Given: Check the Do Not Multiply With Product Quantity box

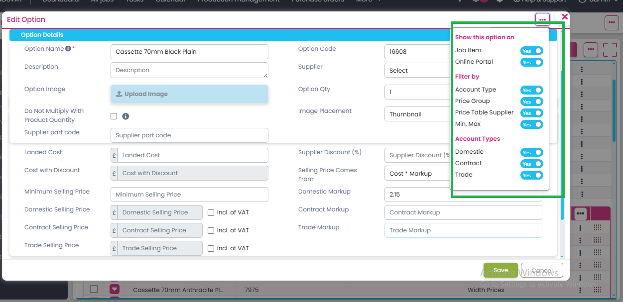Looking at the screenshot, I should tap(114, 116).
